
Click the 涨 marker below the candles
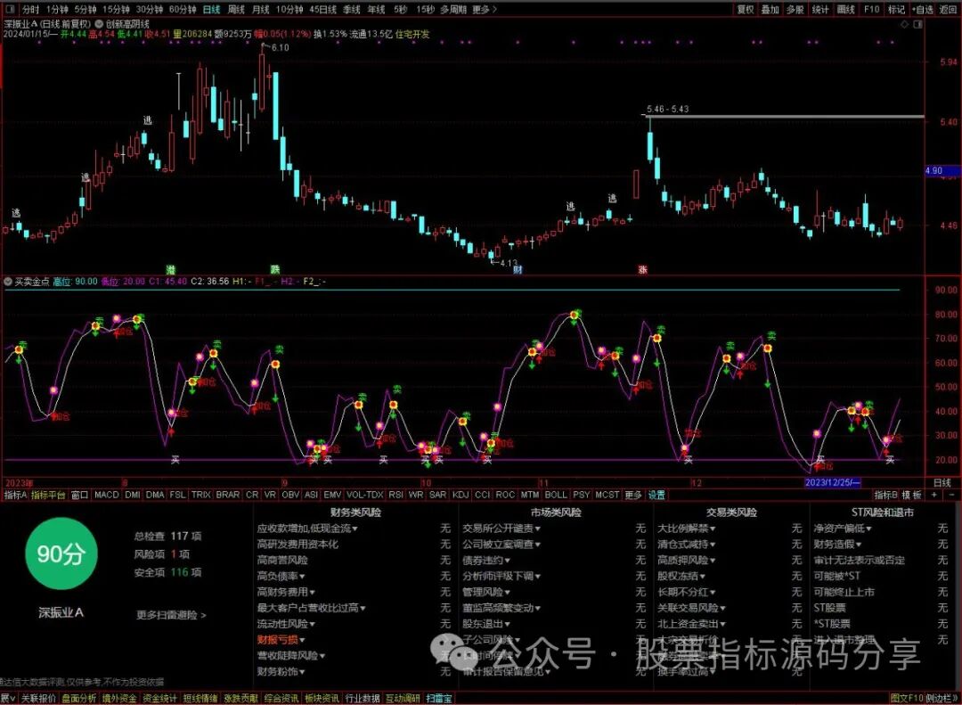click(643, 269)
